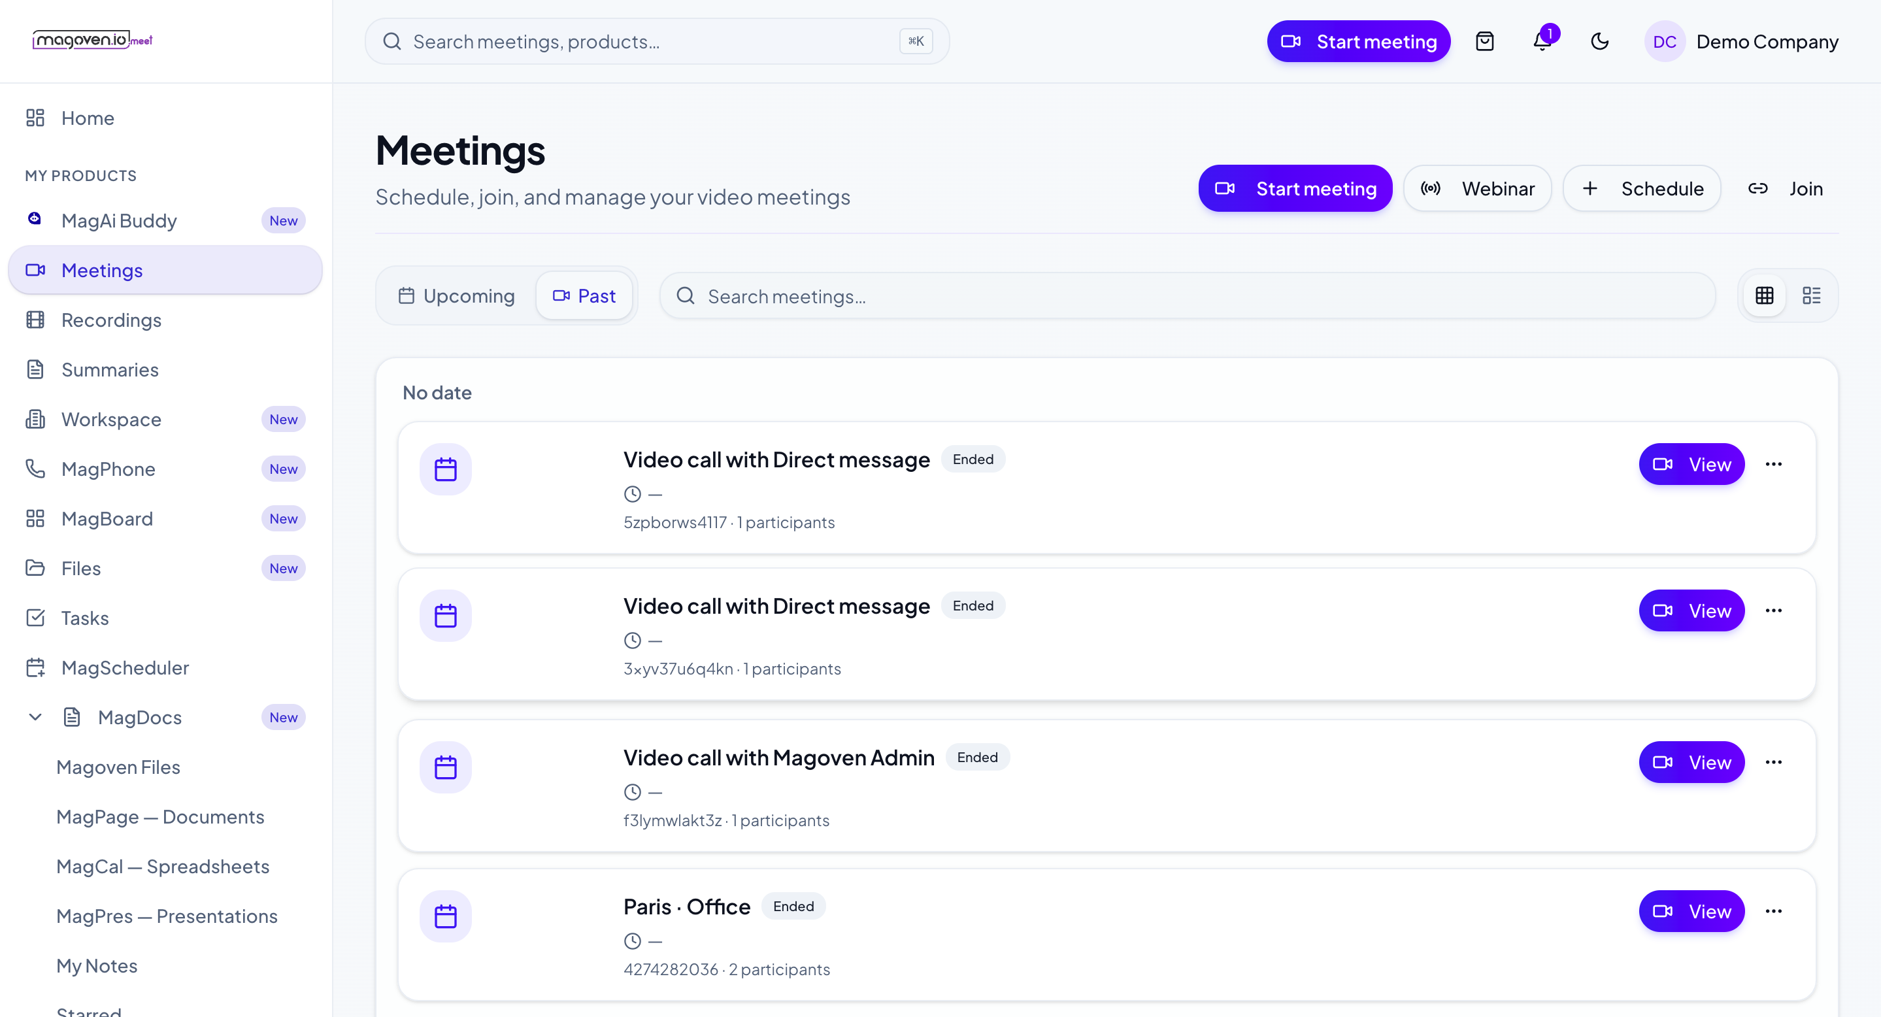Open more options for meeting 5zpborws4117
The height and width of the screenshot is (1017, 1881).
[1774, 464]
